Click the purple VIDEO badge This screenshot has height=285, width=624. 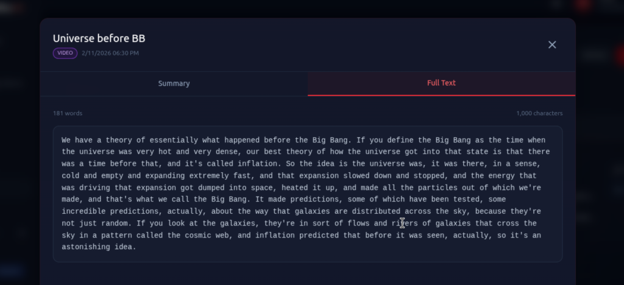65,53
